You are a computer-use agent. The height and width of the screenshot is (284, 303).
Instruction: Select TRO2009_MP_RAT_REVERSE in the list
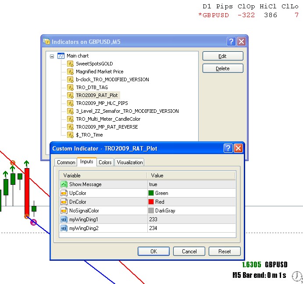coord(107,127)
